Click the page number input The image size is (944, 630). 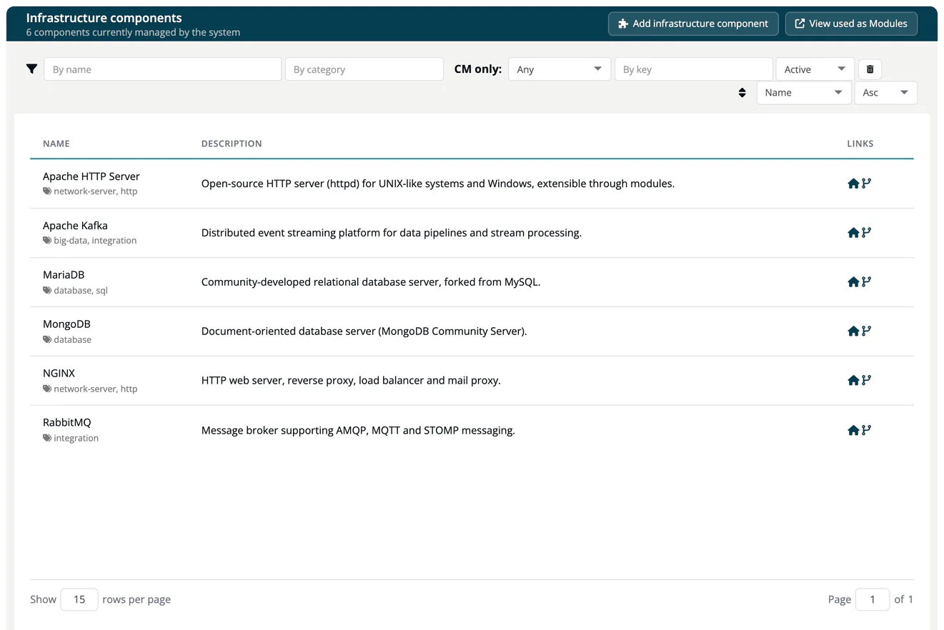[872, 599]
